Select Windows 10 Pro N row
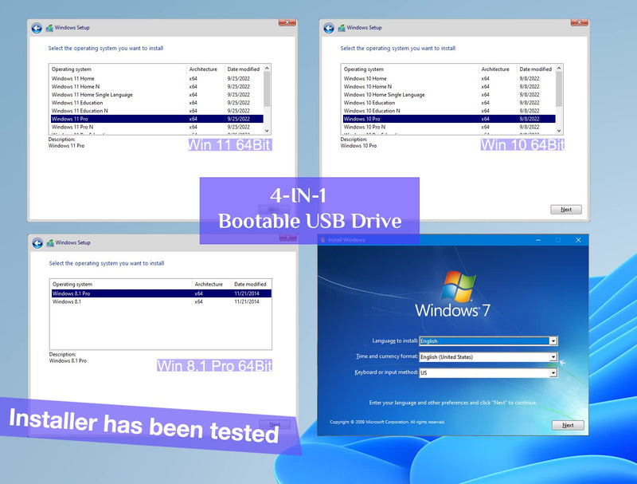Viewport: 637px width, 484px height. 449,127
